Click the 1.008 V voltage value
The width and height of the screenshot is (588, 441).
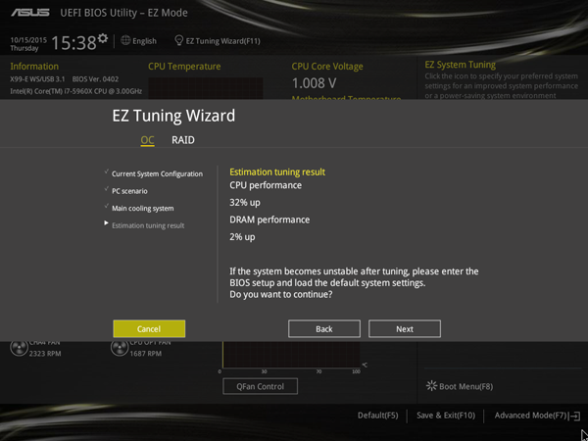tap(314, 83)
